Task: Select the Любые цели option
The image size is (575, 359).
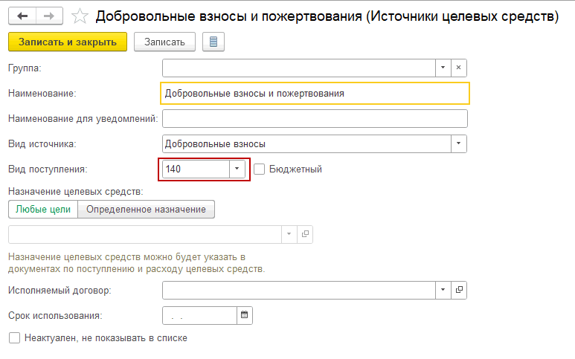Action: coord(43,209)
